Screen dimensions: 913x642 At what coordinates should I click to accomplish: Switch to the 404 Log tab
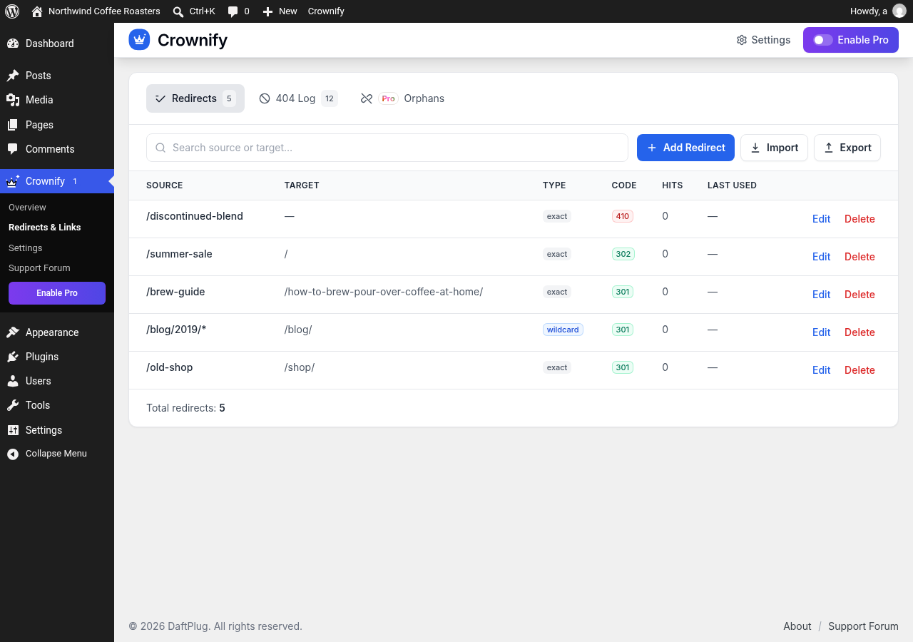(298, 98)
